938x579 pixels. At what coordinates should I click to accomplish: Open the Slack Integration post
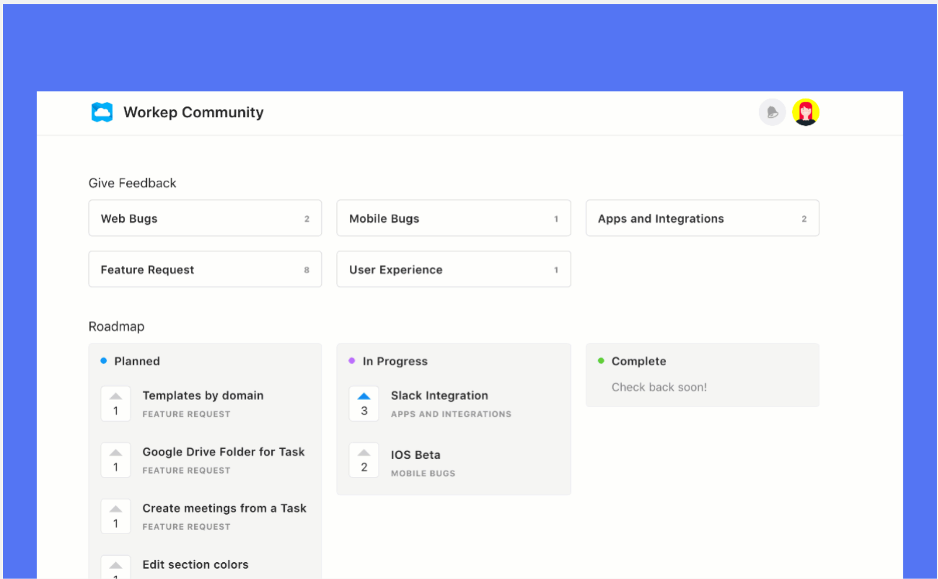click(439, 395)
